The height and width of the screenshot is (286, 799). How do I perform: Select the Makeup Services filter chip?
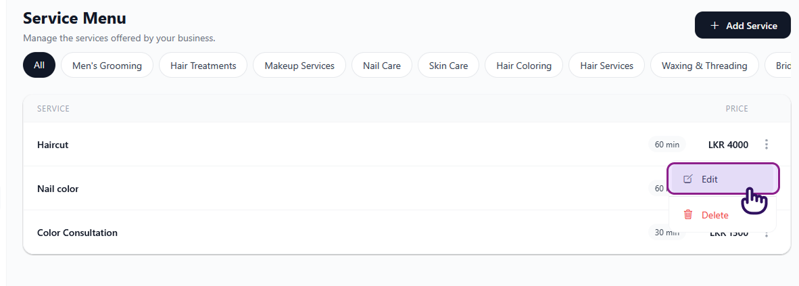[299, 66]
